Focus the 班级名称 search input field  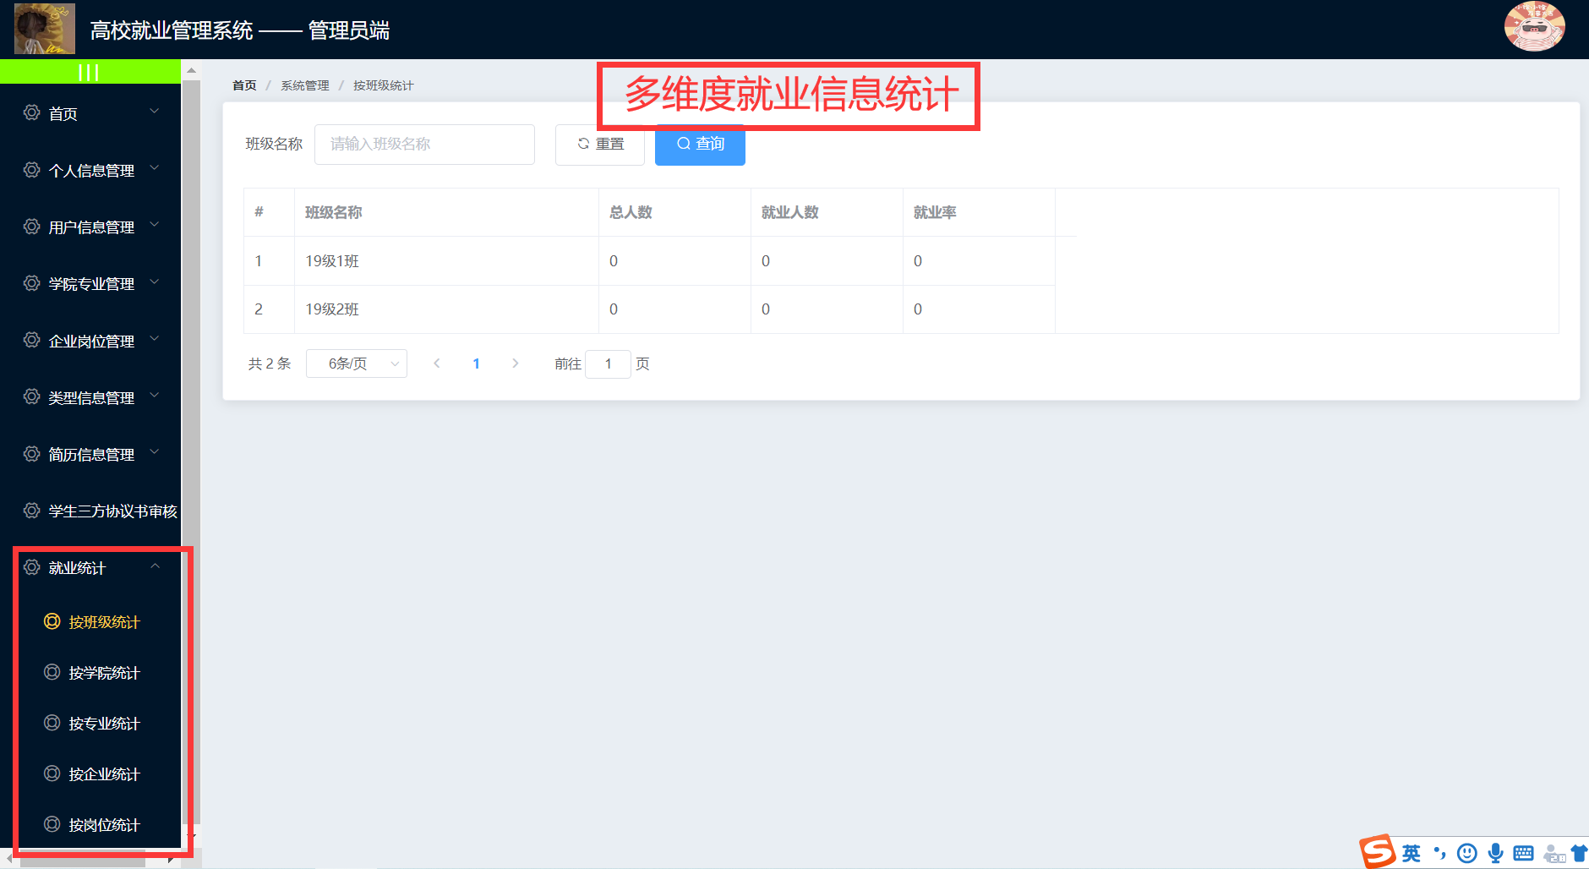(424, 145)
